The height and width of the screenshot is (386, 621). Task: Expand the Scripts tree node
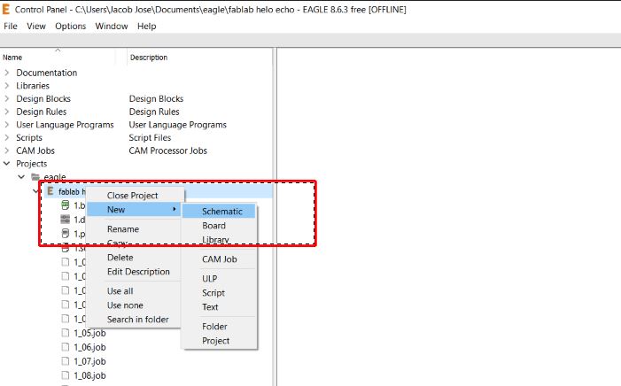click(7, 138)
